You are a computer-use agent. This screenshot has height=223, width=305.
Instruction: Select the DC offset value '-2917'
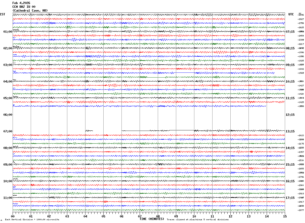(301, 202)
